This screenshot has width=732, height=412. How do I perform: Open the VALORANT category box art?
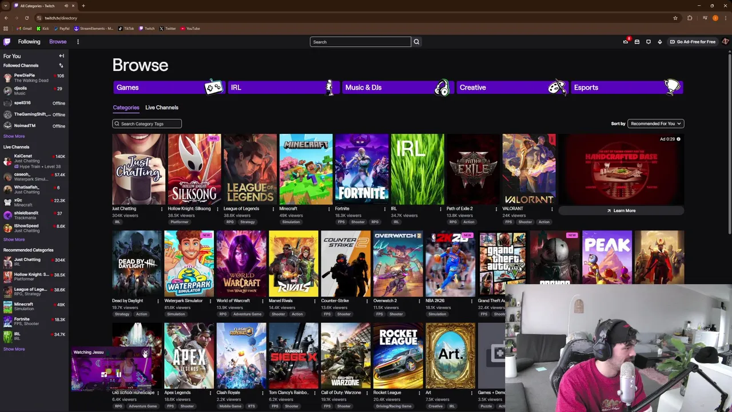pos(528,169)
